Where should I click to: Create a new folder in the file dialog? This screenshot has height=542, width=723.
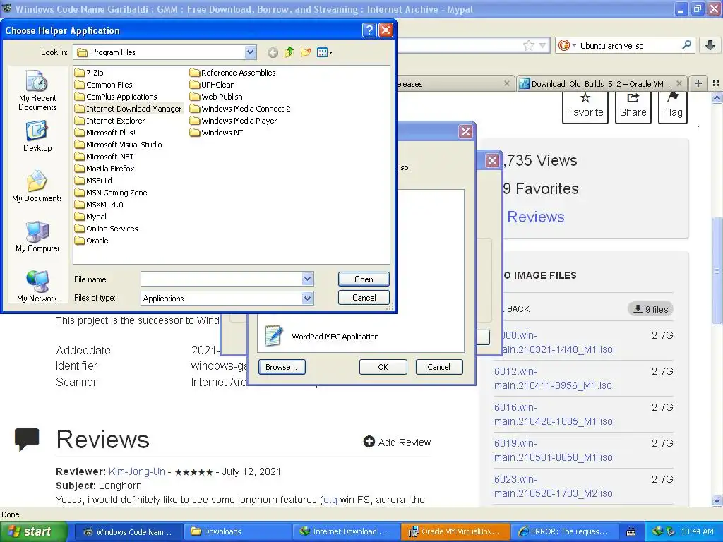click(305, 52)
